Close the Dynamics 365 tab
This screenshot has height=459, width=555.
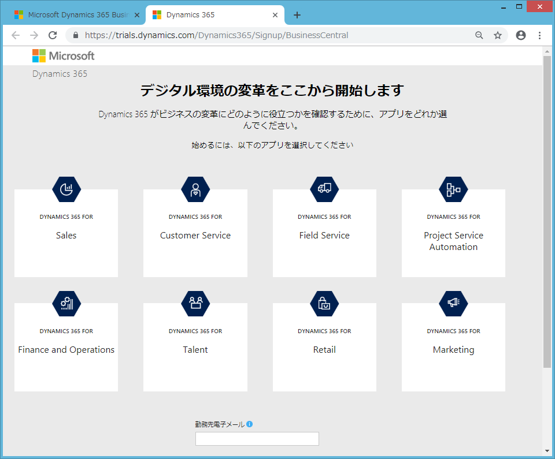[275, 15]
